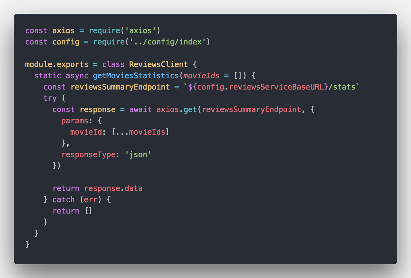Click the get call on axios

point(191,110)
